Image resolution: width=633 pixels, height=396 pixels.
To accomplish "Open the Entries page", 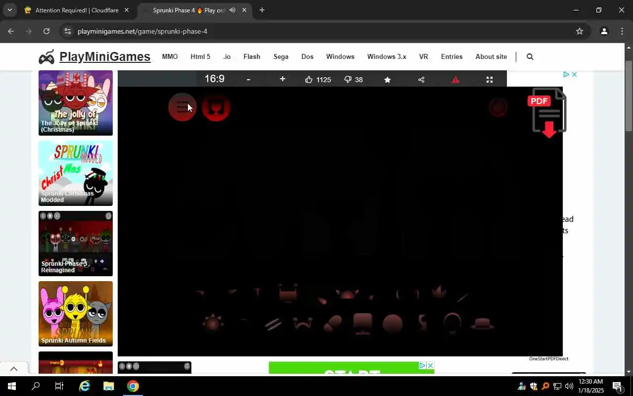I will point(452,56).
